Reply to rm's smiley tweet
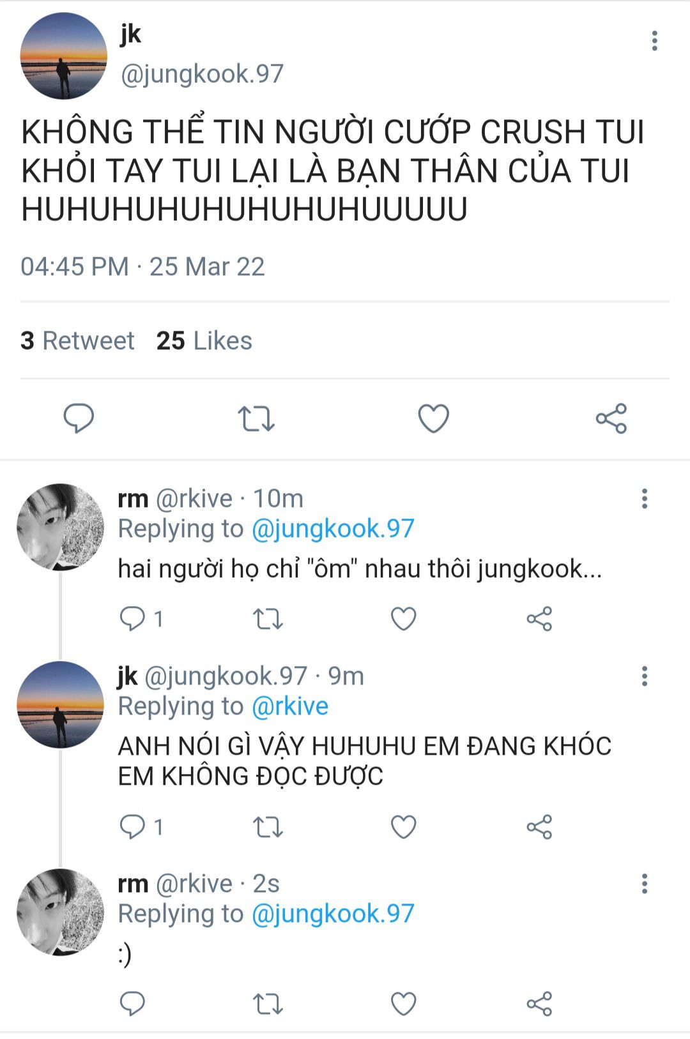This screenshot has height=1039, width=690. 132,1004
